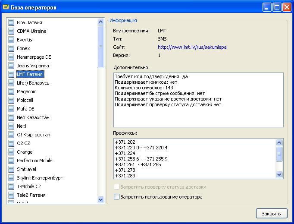This screenshot has width=294, height=224.
Task: Click the icon beside O! Кыргызстан
Action: point(11,135)
